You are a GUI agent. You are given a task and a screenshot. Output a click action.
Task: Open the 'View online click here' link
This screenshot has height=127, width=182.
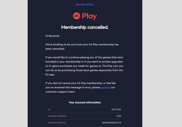85,4
